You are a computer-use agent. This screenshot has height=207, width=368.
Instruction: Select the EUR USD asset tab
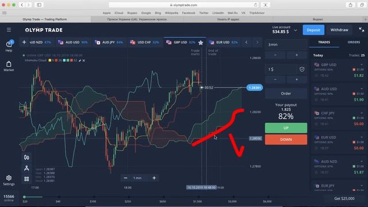[223, 42]
